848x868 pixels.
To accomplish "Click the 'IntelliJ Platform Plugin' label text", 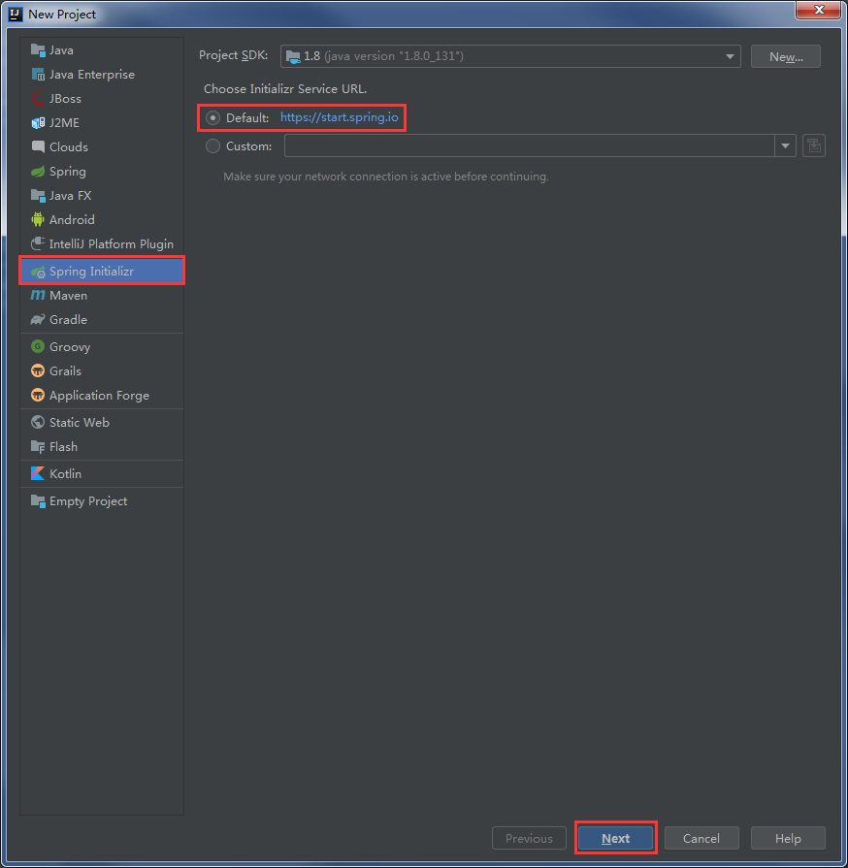I will click(112, 244).
